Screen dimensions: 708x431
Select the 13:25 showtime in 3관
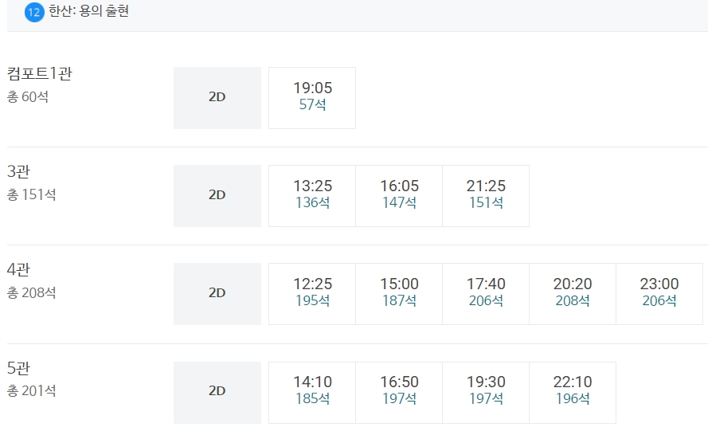[312, 196]
